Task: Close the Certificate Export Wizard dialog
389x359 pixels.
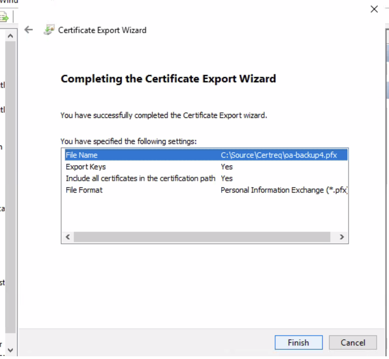Action: pyautogui.click(x=374, y=9)
